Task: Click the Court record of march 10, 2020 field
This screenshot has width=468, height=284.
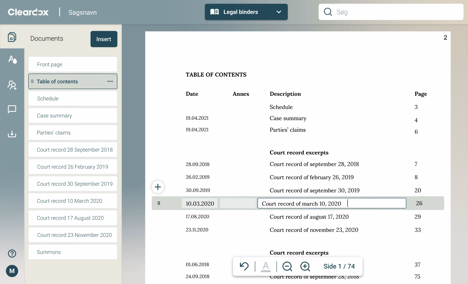Action: [332, 203]
